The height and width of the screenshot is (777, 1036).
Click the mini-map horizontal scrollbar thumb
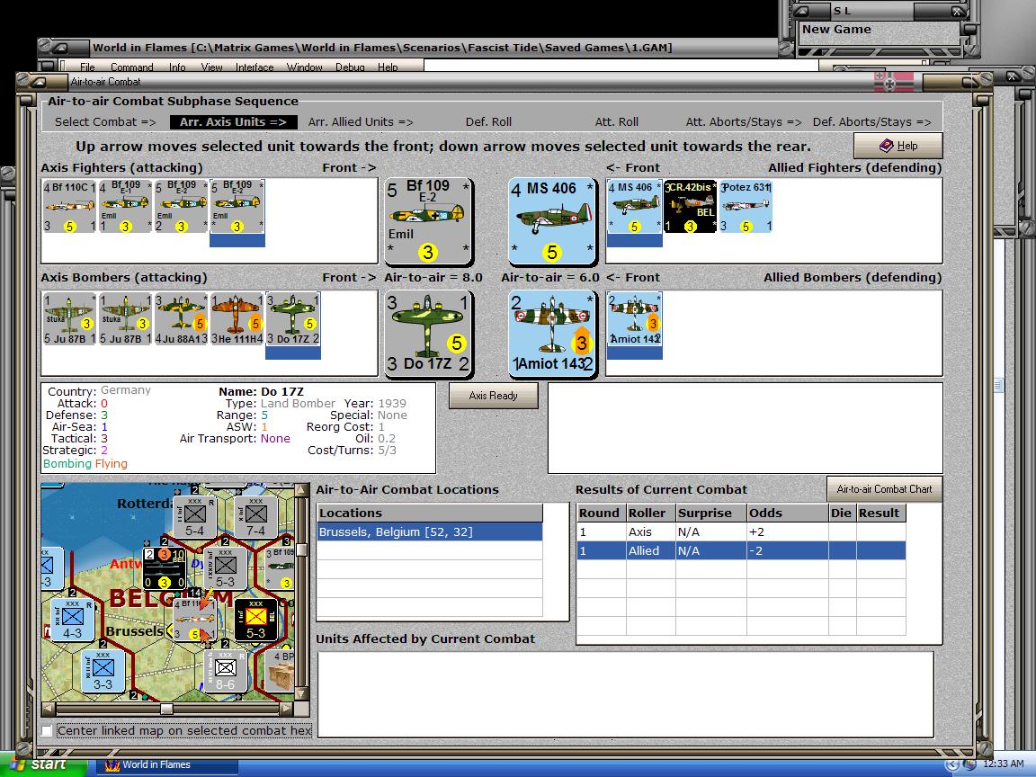(x=167, y=709)
